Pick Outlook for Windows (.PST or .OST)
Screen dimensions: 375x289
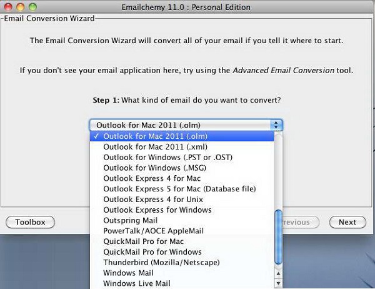(x=182, y=157)
